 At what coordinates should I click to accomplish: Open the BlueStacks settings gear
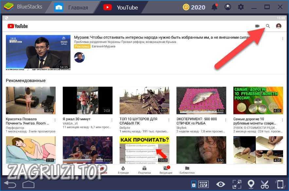point(241,7)
